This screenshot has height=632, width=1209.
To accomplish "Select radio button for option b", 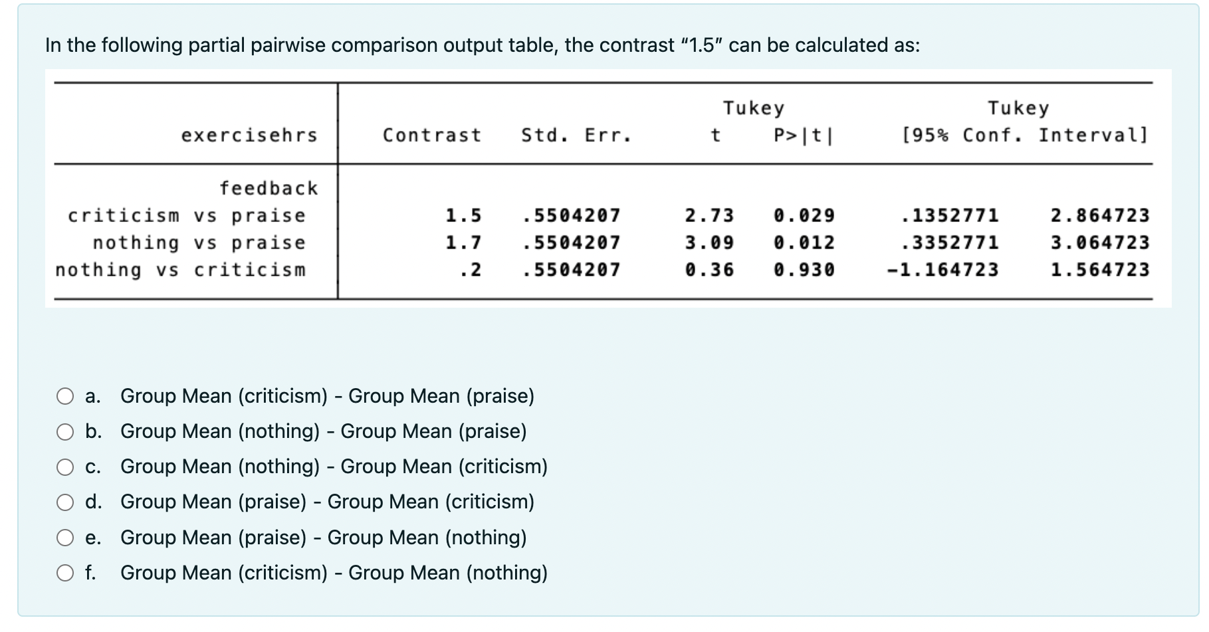I will tap(66, 432).
